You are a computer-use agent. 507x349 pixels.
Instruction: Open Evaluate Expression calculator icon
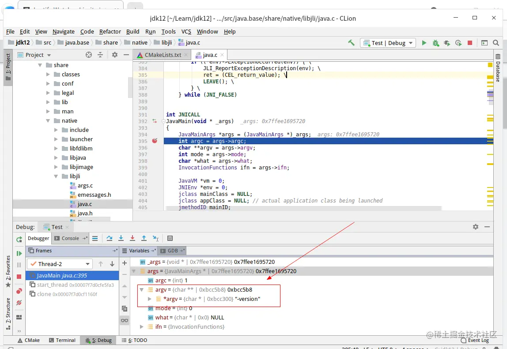tap(170, 238)
